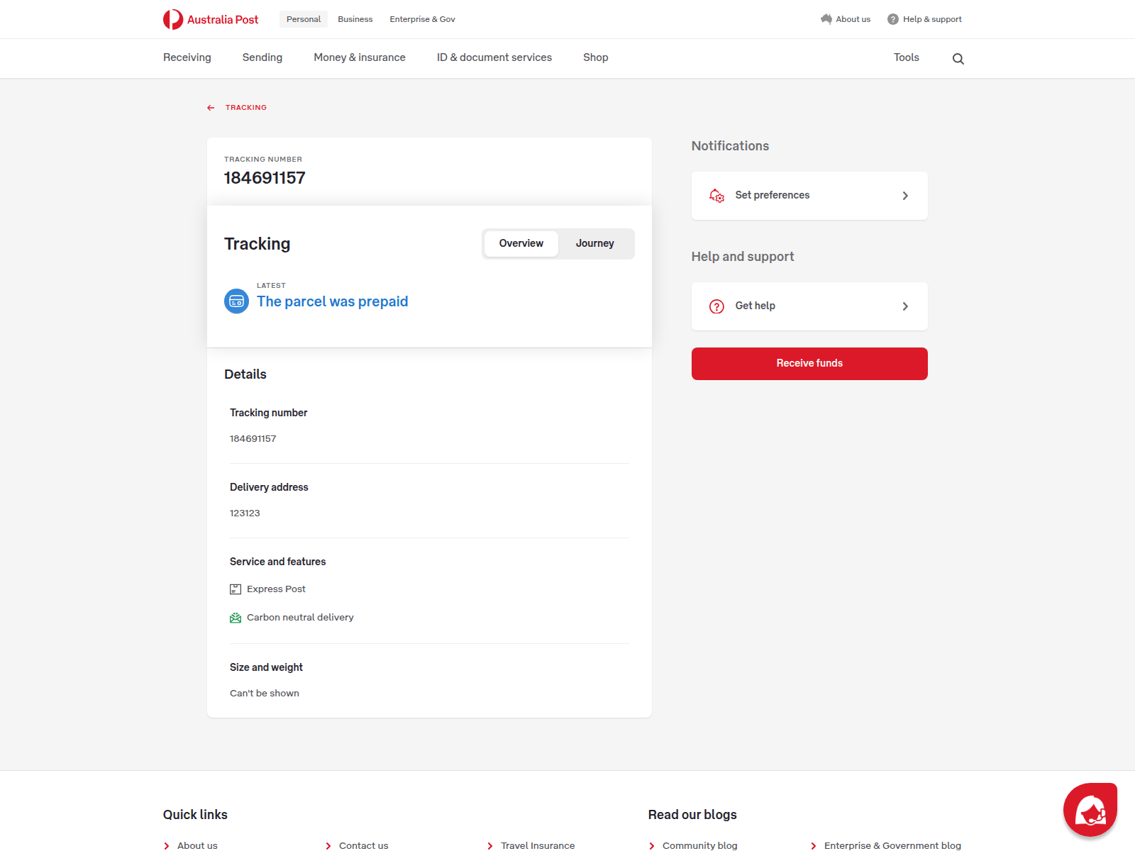This screenshot has height=851, width=1135.
Task: Open the search magnifier icon
Action: click(958, 59)
